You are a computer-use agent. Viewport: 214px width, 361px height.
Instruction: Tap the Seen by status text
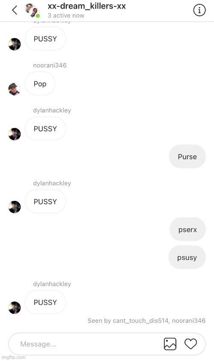pyautogui.click(x=146, y=321)
